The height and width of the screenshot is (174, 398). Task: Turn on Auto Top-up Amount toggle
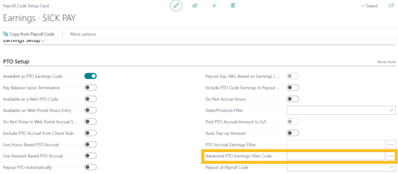tap(293, 133)
